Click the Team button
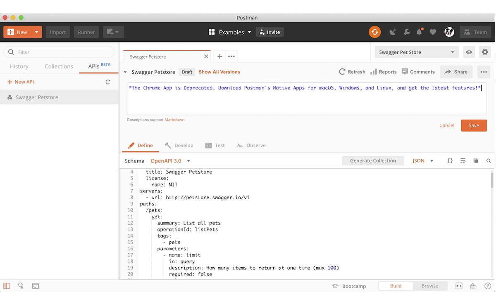 point(476,32)
